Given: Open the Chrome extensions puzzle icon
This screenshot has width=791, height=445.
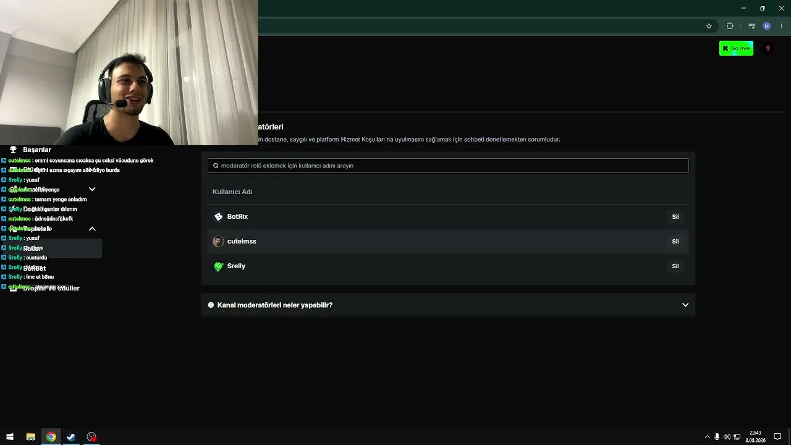Looking at the screenshot, I should point(730,26).
